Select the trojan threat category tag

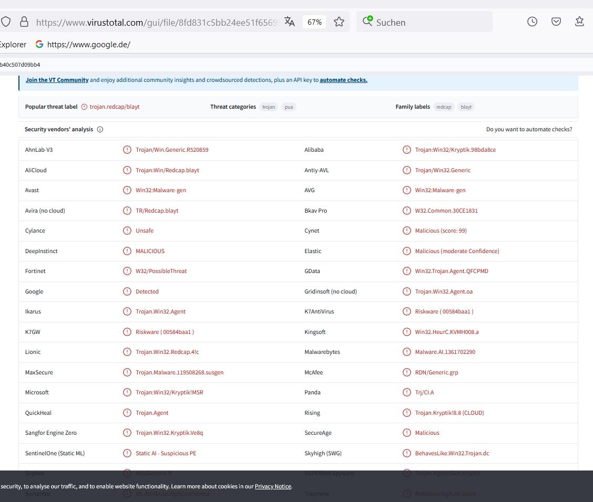pyautogui.click(x=269, y=107)
